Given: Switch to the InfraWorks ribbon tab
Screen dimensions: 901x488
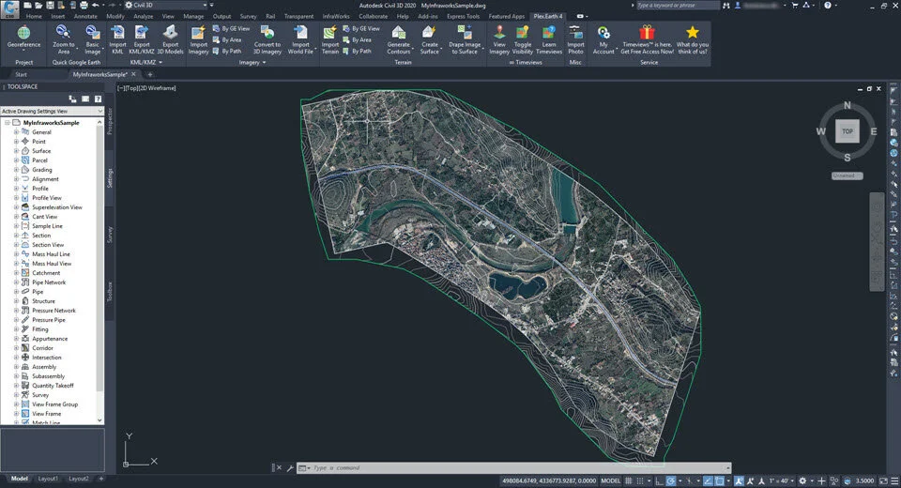Looking at the screenshot, I should click(336, 16).
